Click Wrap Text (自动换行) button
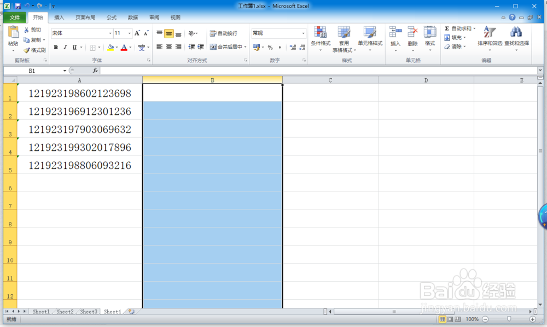 (224, 33)
